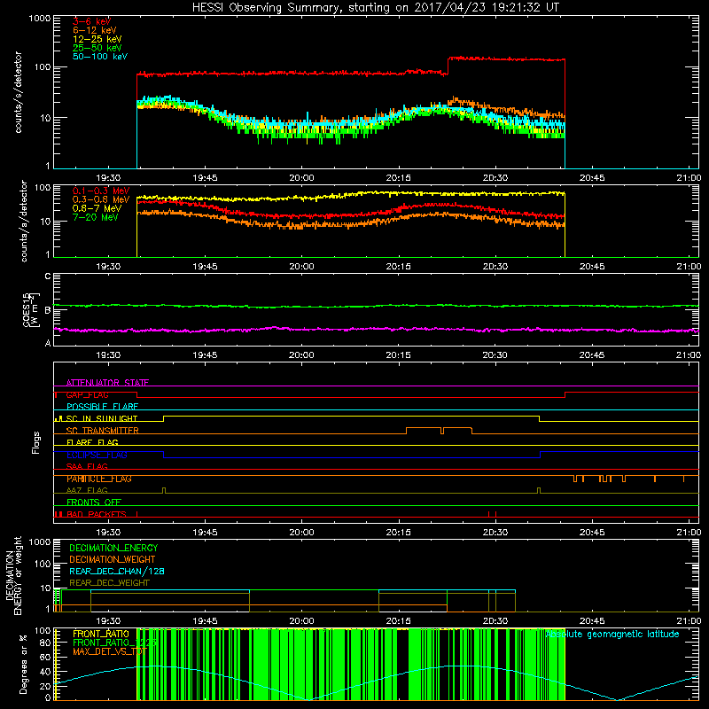Click the 21:00 time tick under Flags panel
The width and height of the screenshot is (709, 709).
tap(689, 533)
